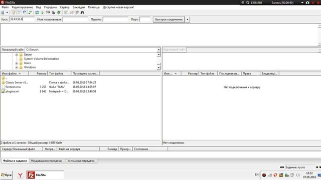This screenshot has width=321, height=180.
Task: Select the Server folder in tree
Action: (28, 54)
